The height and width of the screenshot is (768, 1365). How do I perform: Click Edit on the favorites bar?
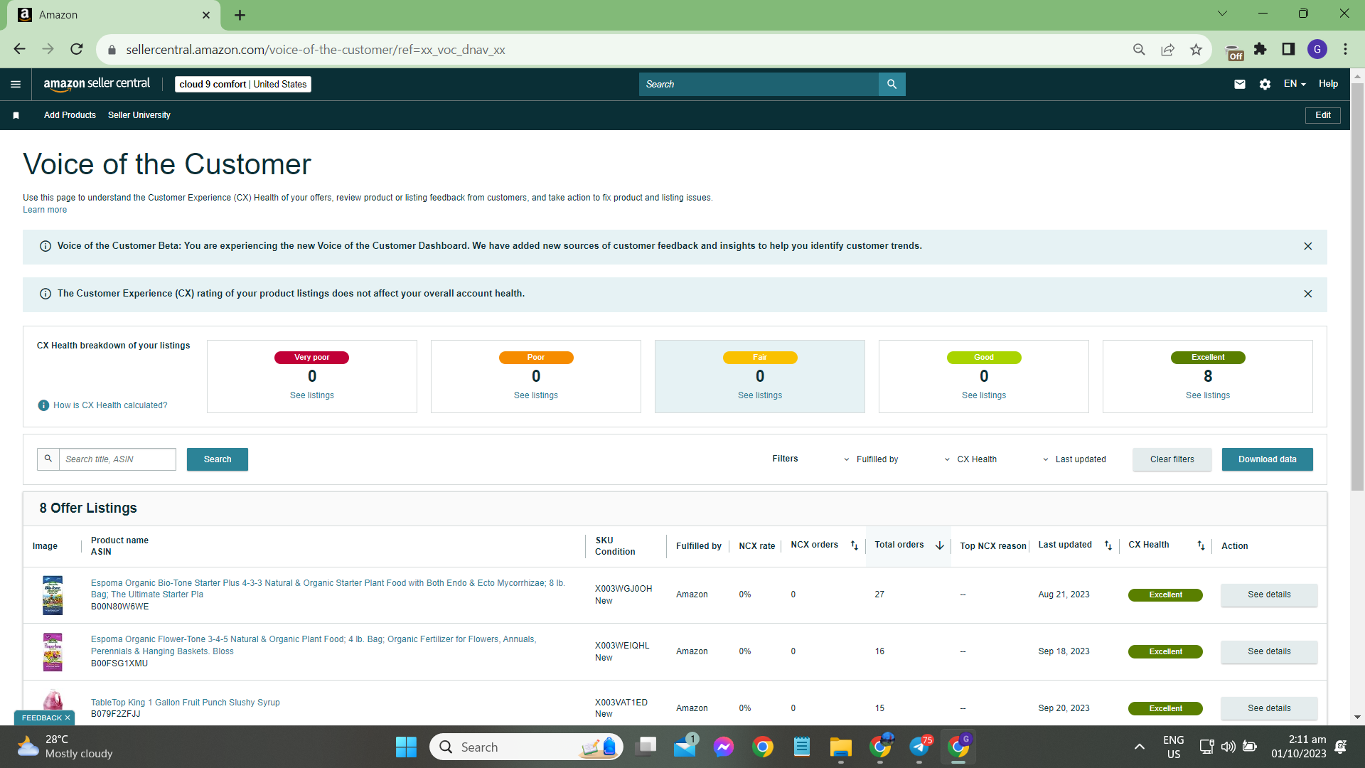(x=1323, y=115)
